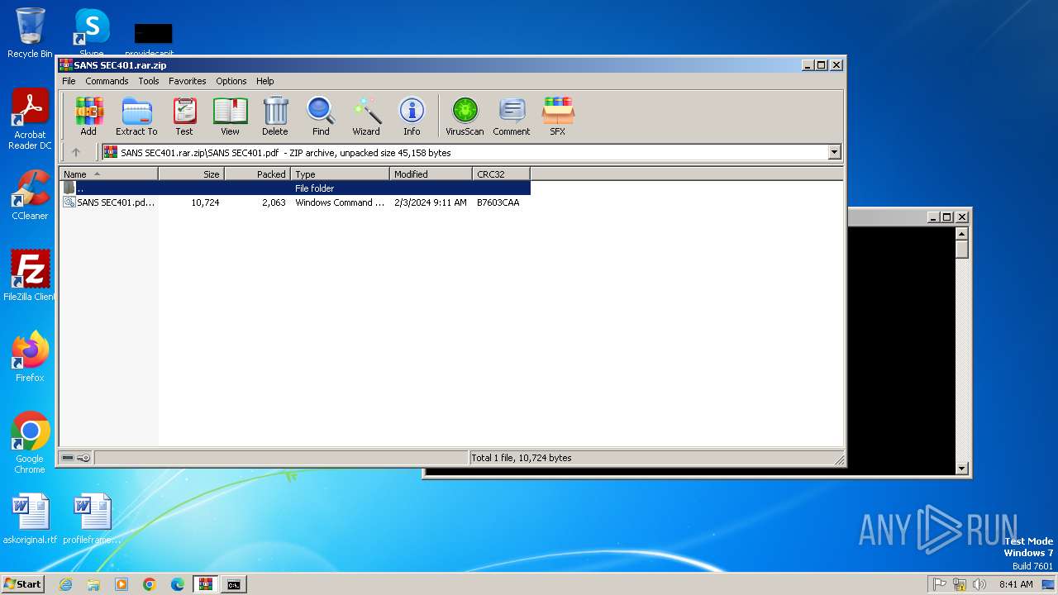Click the volume speaker tray icon
1058x595 pixels.
click(x=979, y=584)
